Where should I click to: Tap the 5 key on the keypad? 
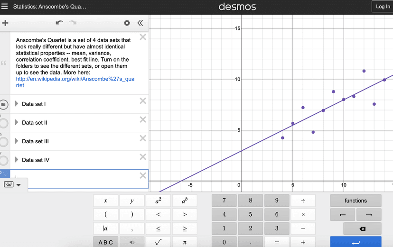click(x=251, y=214)
